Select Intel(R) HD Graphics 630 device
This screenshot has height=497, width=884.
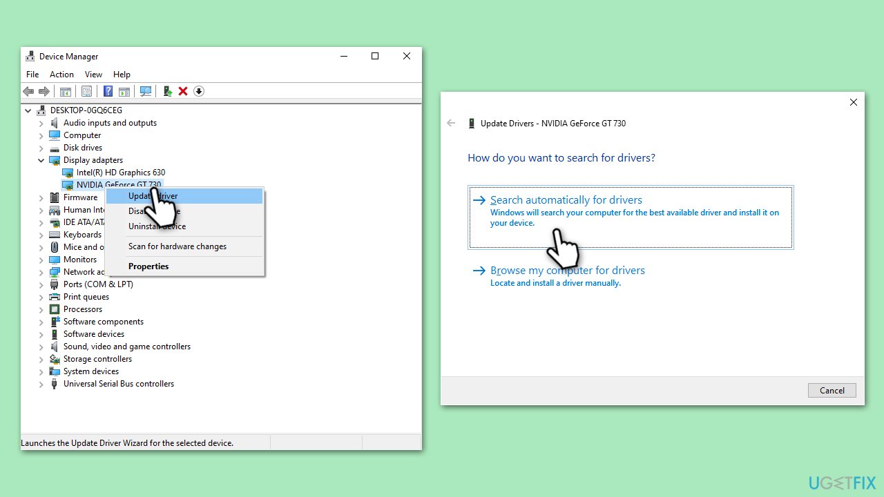tap(121, 173)
